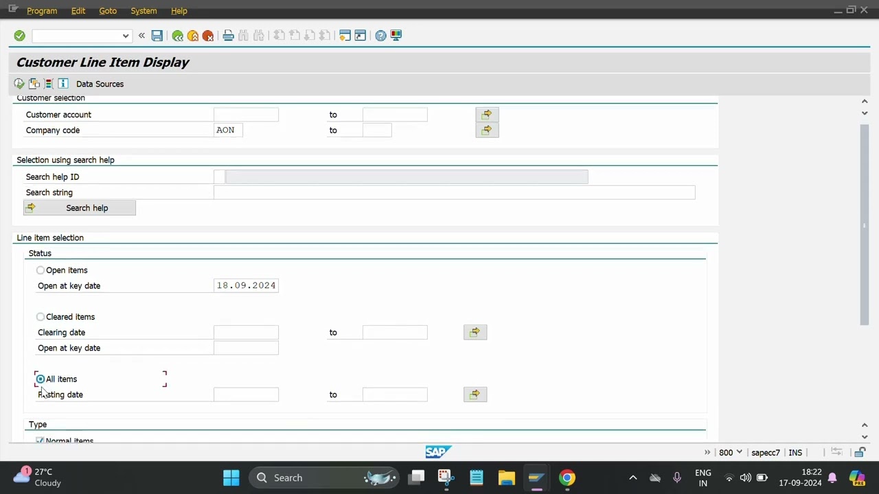This screenshot has height=494, width=879.
Task: Click the red Cancel icon
Action: [x=208, y=36]
